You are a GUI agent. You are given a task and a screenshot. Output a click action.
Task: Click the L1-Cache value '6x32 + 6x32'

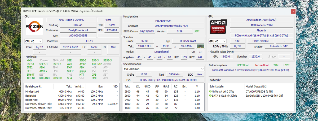(x=70, y=47)
